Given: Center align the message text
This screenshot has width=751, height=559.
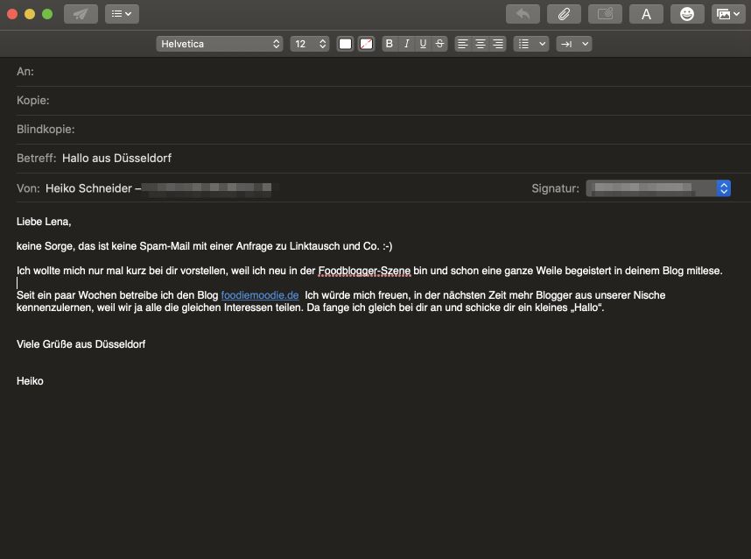Looking at the screenshot, I should coord(480,43).
